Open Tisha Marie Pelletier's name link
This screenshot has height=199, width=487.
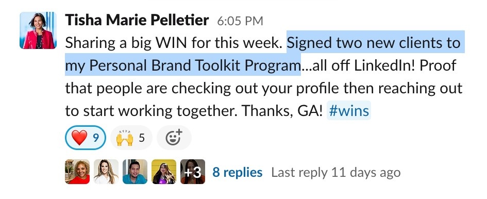coord(137,21)
